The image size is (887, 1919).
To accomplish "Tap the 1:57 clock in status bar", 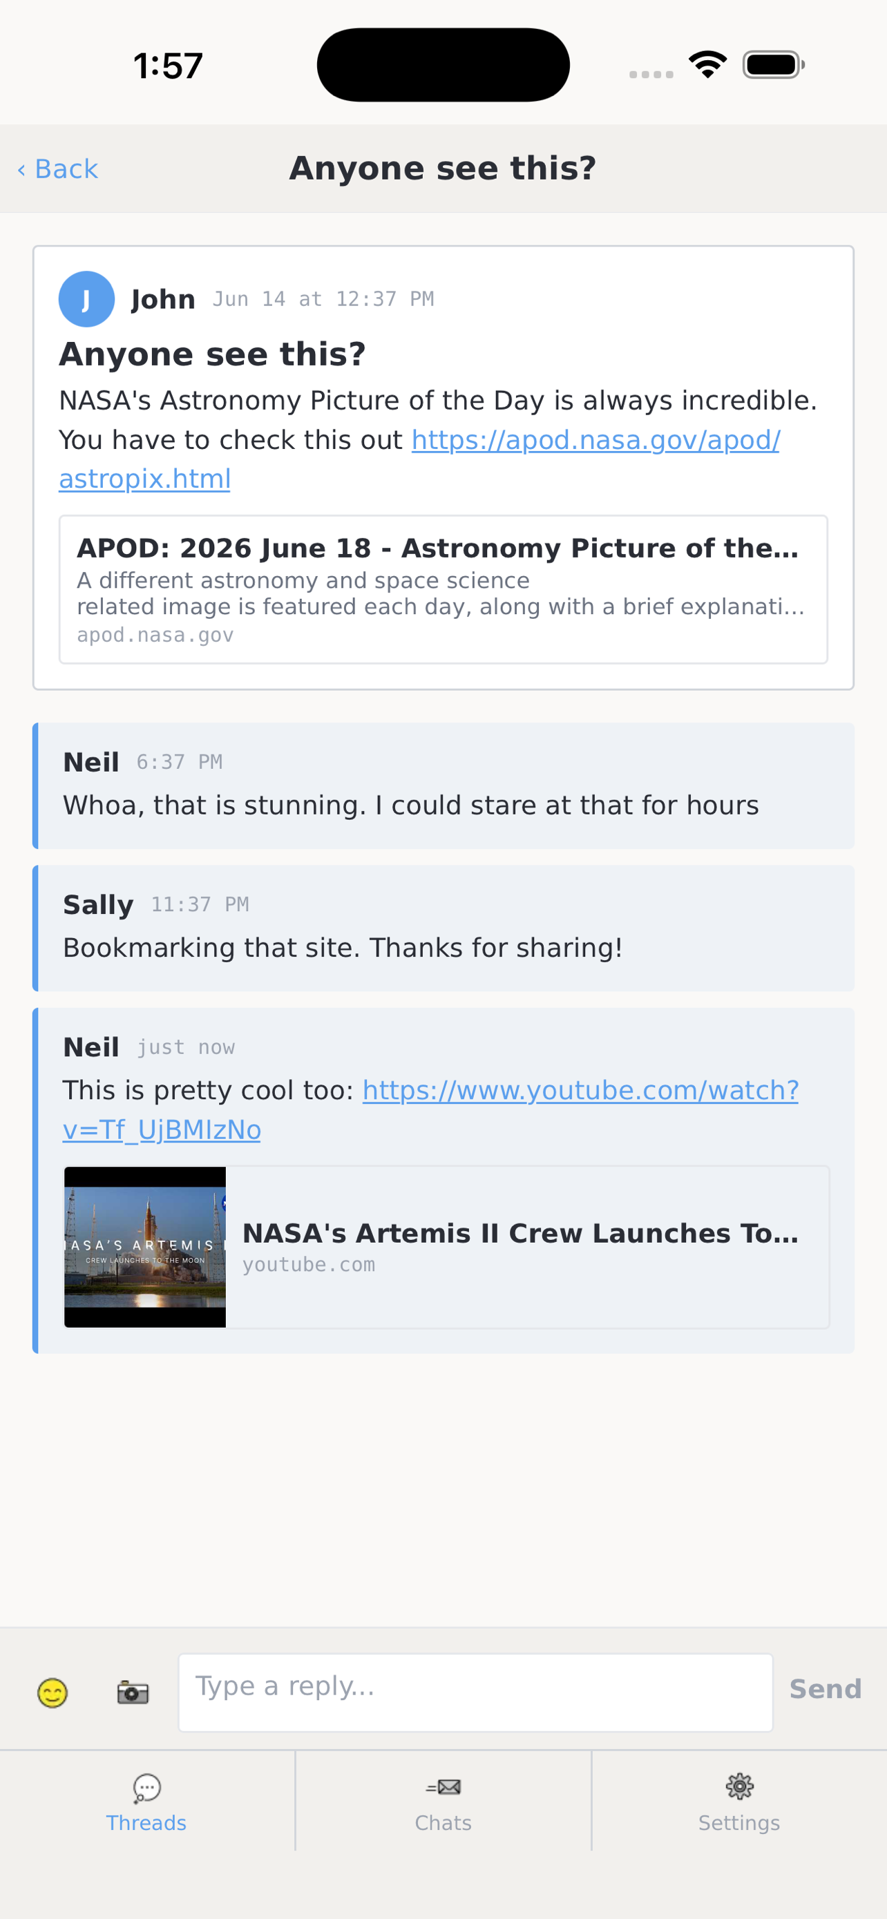I will point(168,66).
